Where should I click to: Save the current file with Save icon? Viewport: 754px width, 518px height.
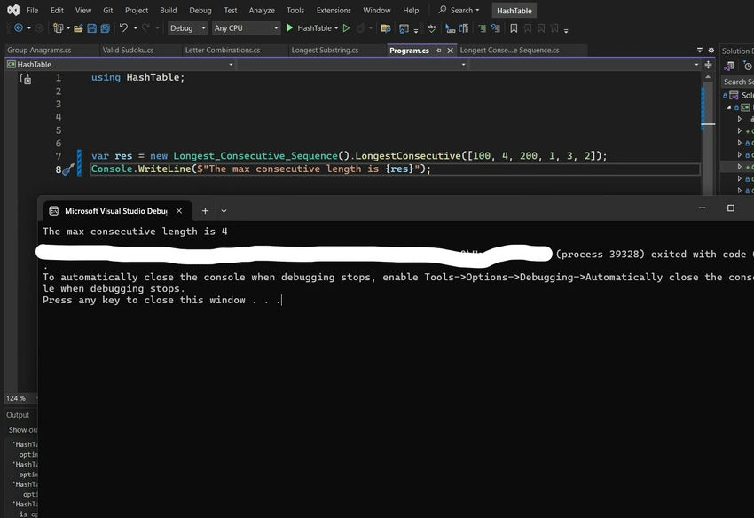click(x=92, y=28)
